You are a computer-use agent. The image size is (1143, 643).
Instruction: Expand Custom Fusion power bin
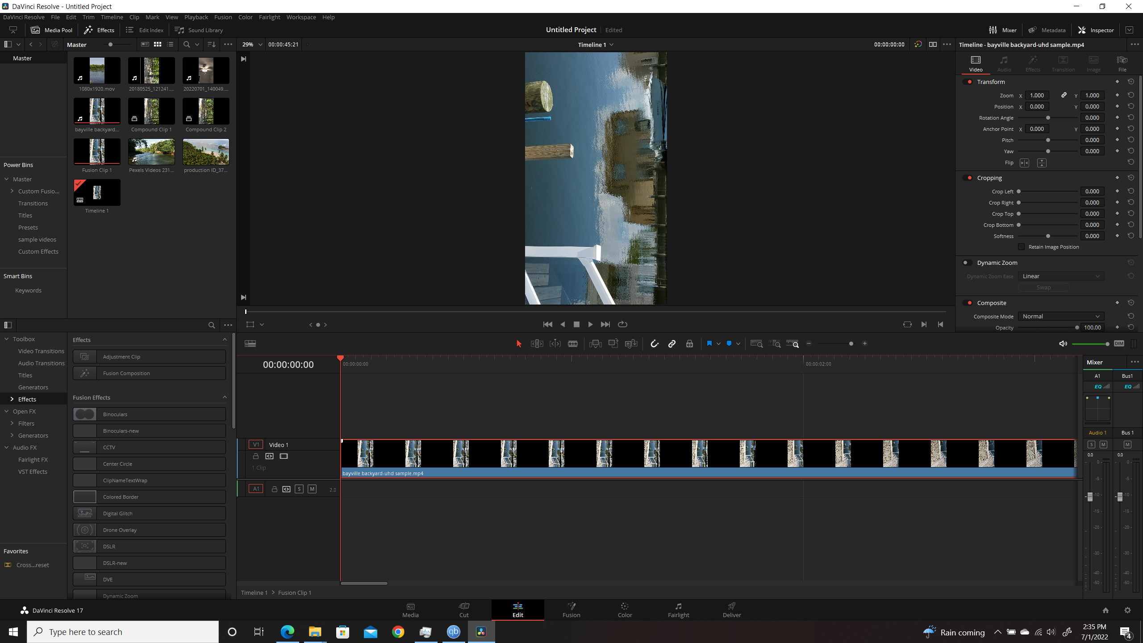point(12,191)
